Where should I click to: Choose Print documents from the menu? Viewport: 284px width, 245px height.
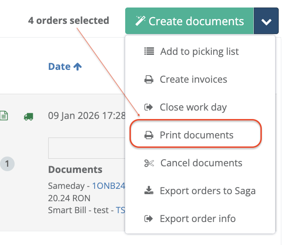click(x=196, y=135)
